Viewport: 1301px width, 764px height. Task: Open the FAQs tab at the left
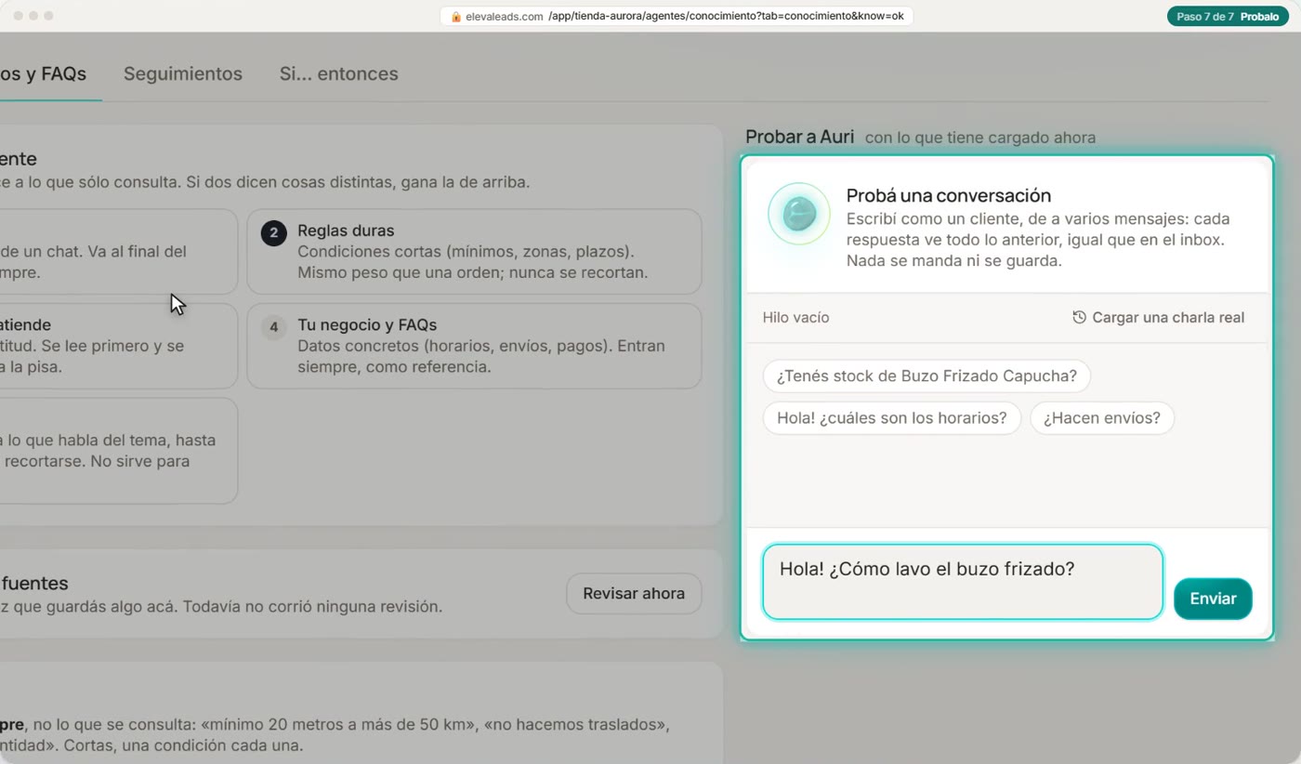(43, 74)
